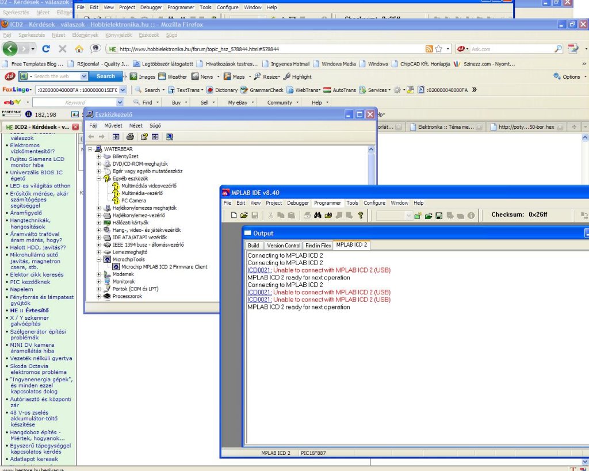This screenshot has width=589, height=471.
Task: Click the Save floppy icon beside MPLAB Open File
Action: pyautogui.click(x=255, y=215)
